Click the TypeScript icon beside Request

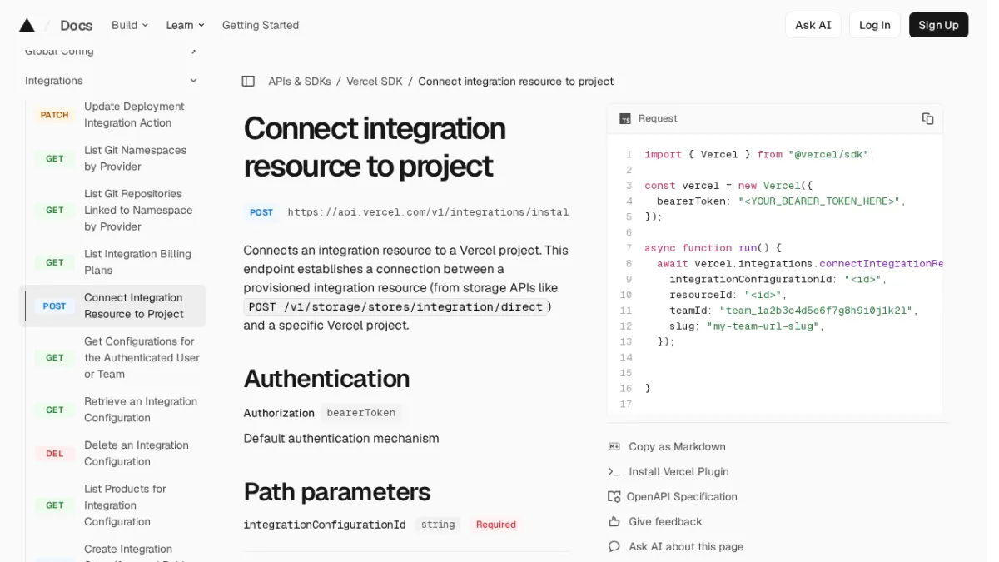(x=625, y=119)
